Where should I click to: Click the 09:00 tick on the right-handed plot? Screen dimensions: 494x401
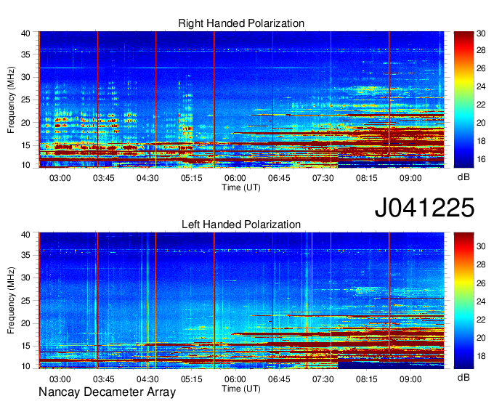coord(410,178)
